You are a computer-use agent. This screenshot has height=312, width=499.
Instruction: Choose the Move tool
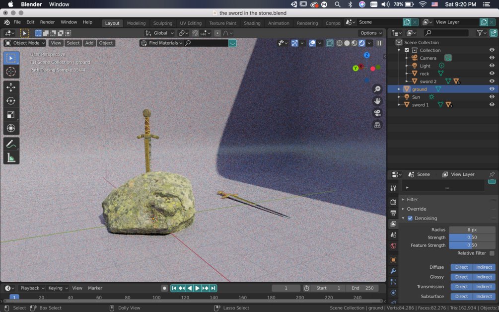[11, 87]
